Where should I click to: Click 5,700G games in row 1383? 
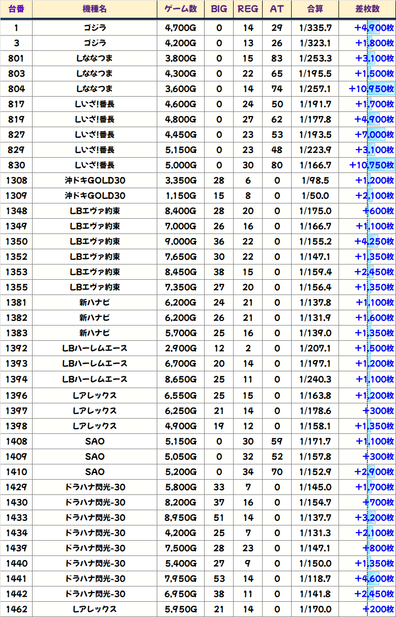[x=181, y=333]
